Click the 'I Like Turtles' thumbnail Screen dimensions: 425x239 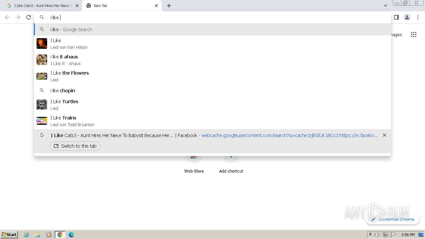click(42, 105)
